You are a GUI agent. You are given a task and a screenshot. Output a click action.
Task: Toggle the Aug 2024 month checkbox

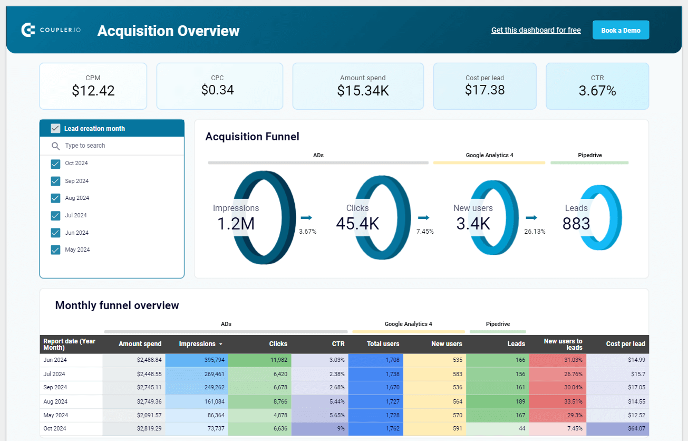[x=55, y=198]
